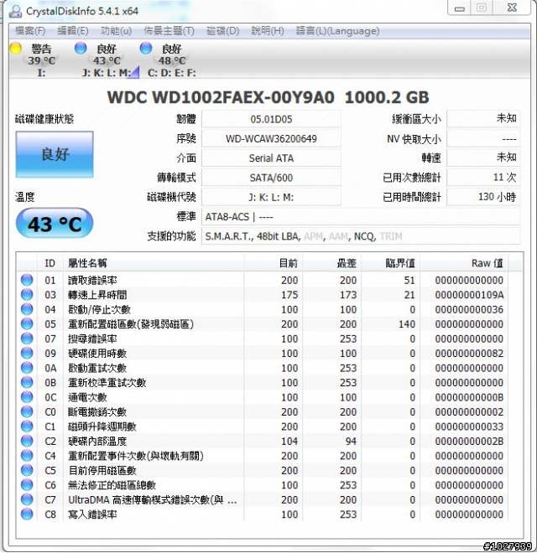Open the 說明(H) menu
537x553 pixels.
tap(268, 31)
